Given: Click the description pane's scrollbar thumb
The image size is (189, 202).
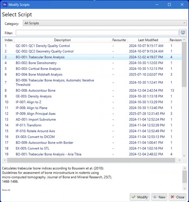Looking at the screenshot, I should (185, 177).
